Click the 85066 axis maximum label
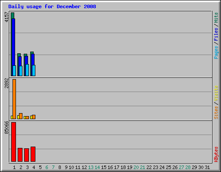221x172 pixels. [6, 127]
